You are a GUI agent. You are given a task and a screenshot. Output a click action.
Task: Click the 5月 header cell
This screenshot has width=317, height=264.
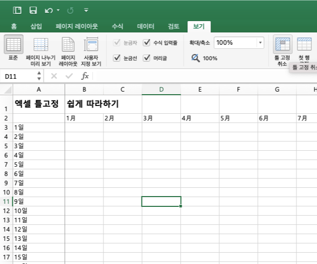click(x=238, y=118)
